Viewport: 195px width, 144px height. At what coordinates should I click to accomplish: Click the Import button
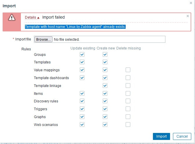(x=161, y=136)
